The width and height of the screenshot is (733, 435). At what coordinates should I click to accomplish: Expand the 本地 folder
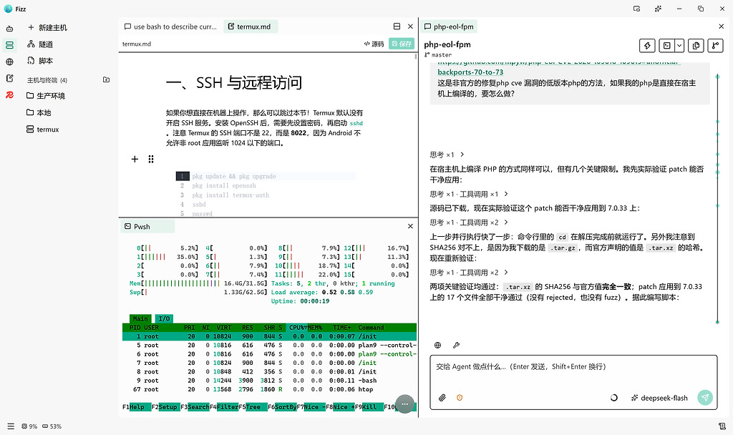(39, 112)
